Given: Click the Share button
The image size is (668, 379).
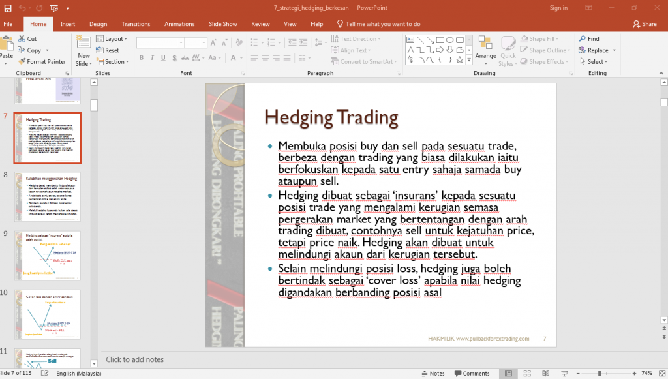Looking at the screenshot, I should click(x=645, y=24).
